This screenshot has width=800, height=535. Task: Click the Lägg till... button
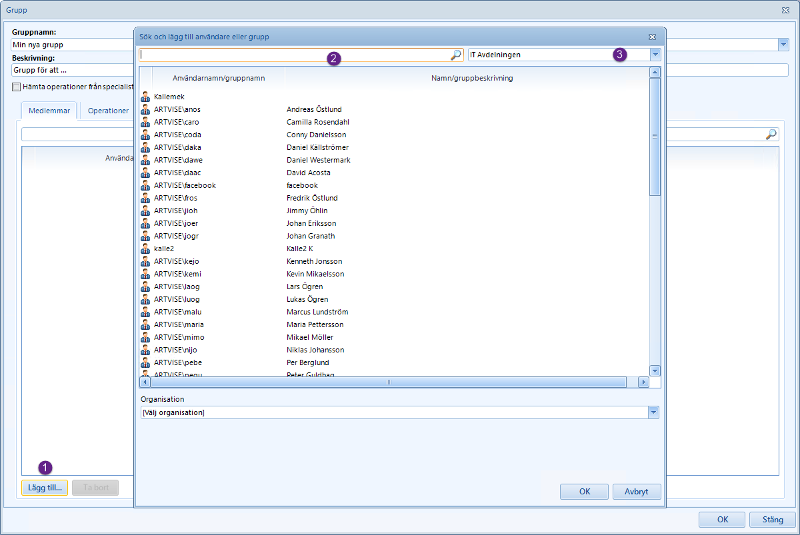tap(45, 488)
